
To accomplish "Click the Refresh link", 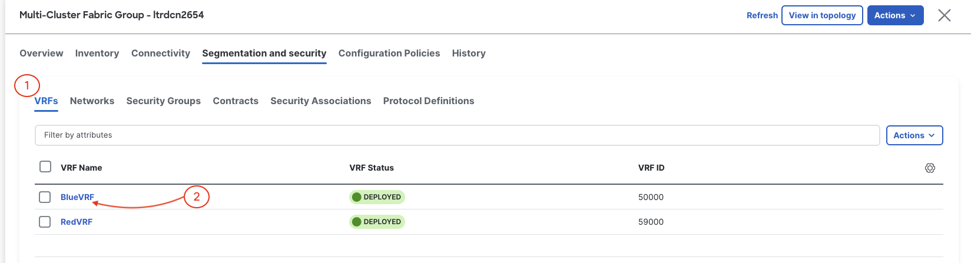I will pyautogui.click(x=762, y=15).
